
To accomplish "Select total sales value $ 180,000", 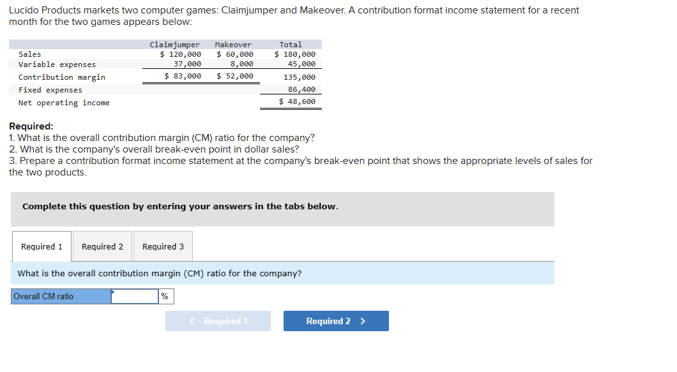I will 295,54.
